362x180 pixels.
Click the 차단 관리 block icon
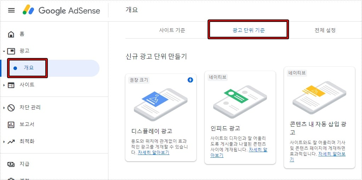coord(11,108)
